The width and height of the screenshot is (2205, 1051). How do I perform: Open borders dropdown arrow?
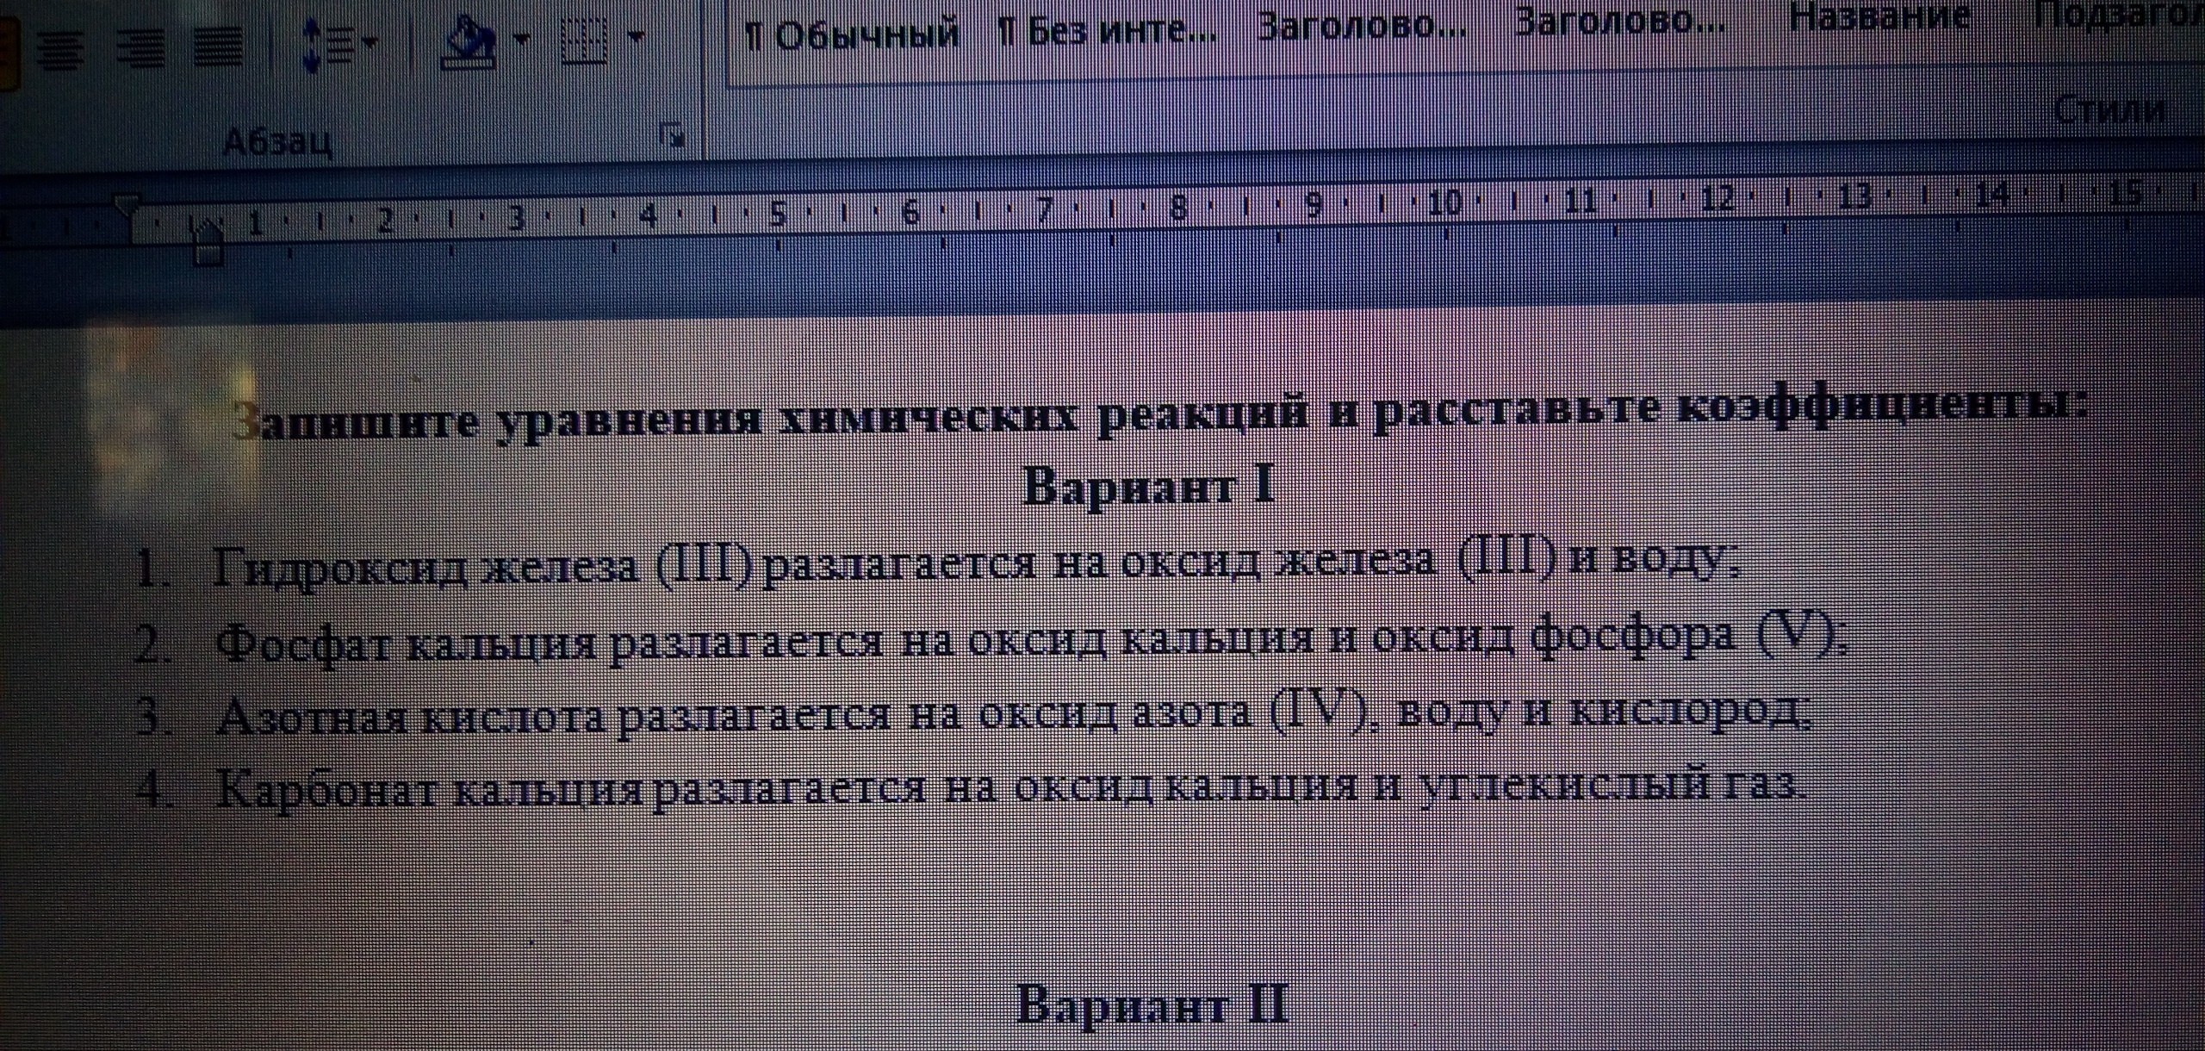click(x=636, y=36)
